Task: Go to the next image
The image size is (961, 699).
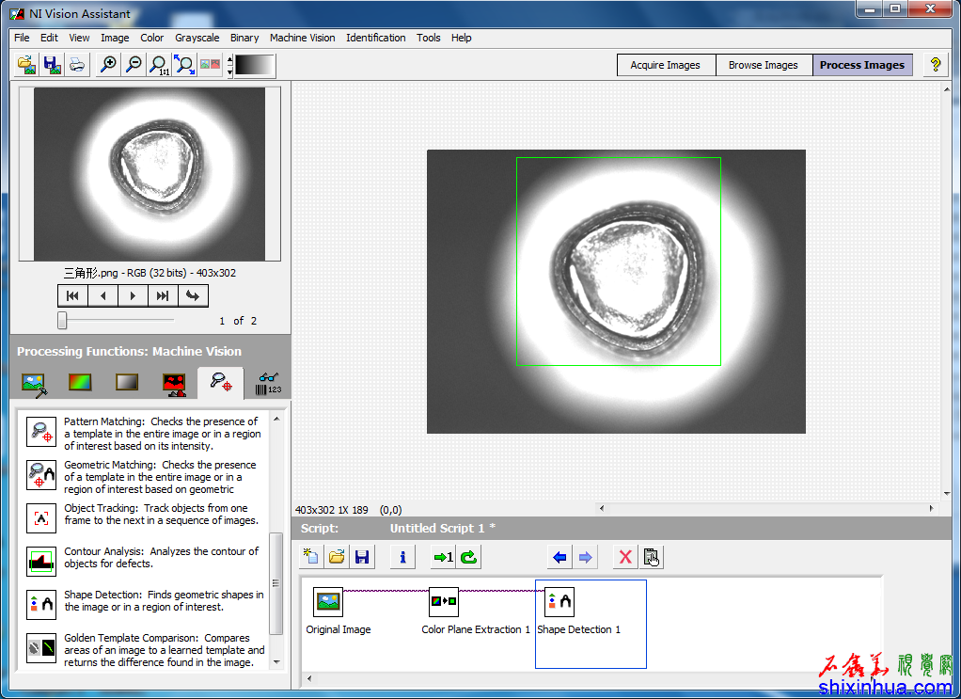Action: tap(133, 296)
